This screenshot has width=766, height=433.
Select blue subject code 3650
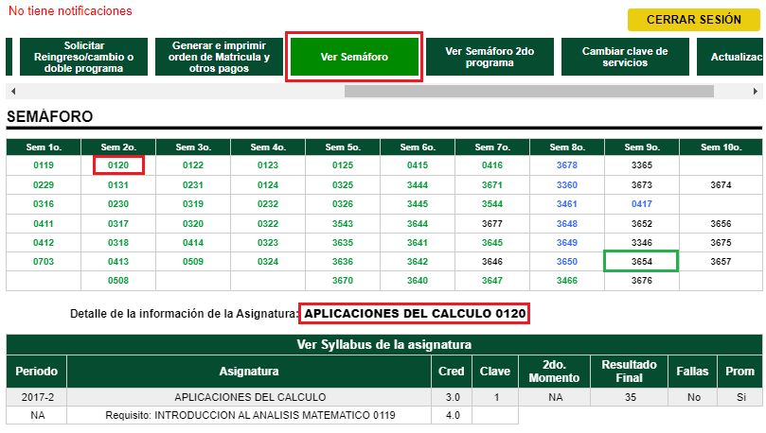(x=566, y=262)
